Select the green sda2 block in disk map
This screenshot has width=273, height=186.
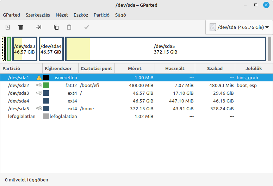point(9,49)
